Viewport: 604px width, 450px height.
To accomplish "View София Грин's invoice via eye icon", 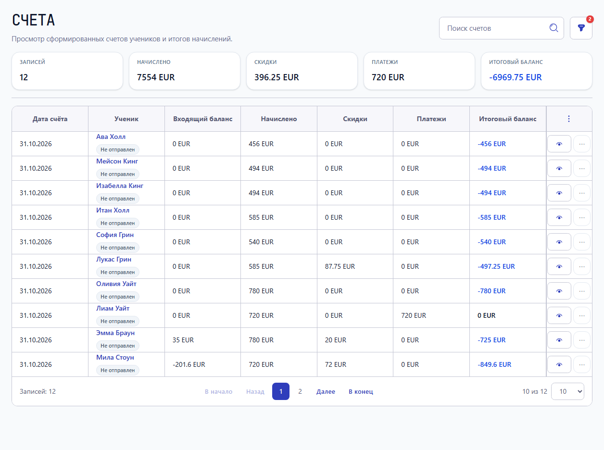I will click(559, 242).
